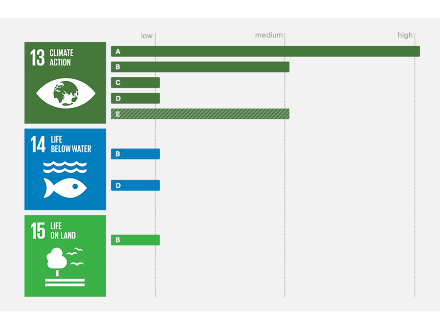Click the 'high' axis label
The height and width of the screenshot is (330, 440).
[405, 35]
